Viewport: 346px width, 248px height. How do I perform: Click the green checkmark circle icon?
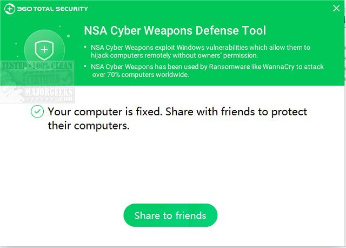tap(37, 112)
